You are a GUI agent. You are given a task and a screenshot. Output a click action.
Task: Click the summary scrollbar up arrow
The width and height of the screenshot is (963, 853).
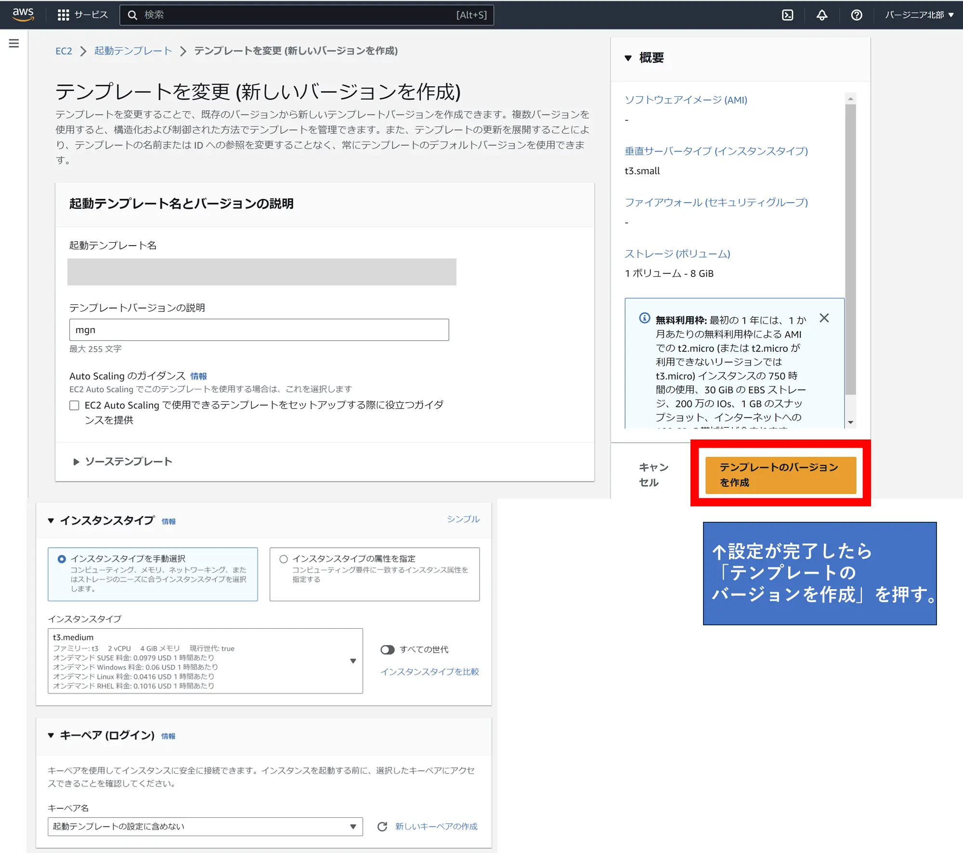850,98
